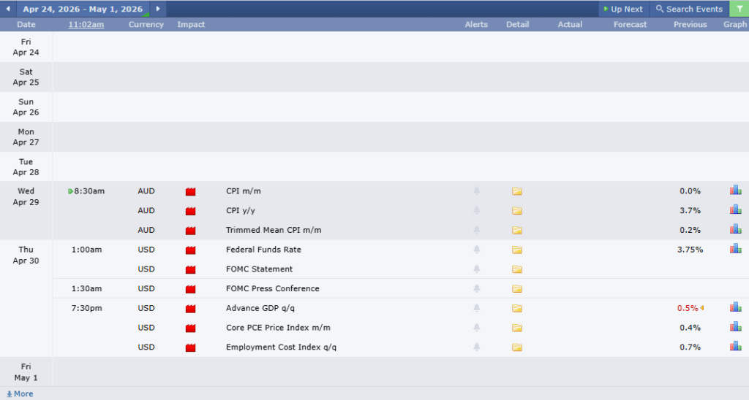Click Search Events field
749x400 pixels.
pos(688,9)
